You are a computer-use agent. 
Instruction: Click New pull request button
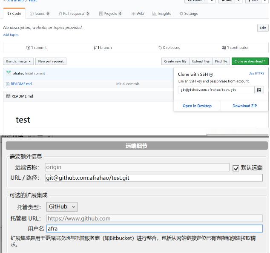click(51, 61)
